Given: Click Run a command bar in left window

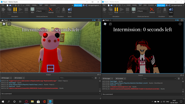Looking at the screenshot, I should coord(50,94).
